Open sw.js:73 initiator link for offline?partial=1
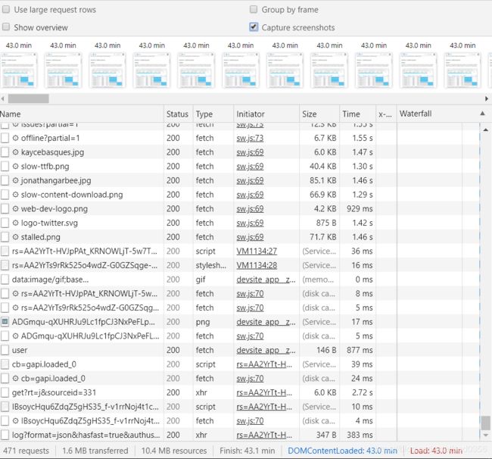Image resolution: width=492 pixels, height=459 pixels. pyautogui.click(x=250, y=138)
